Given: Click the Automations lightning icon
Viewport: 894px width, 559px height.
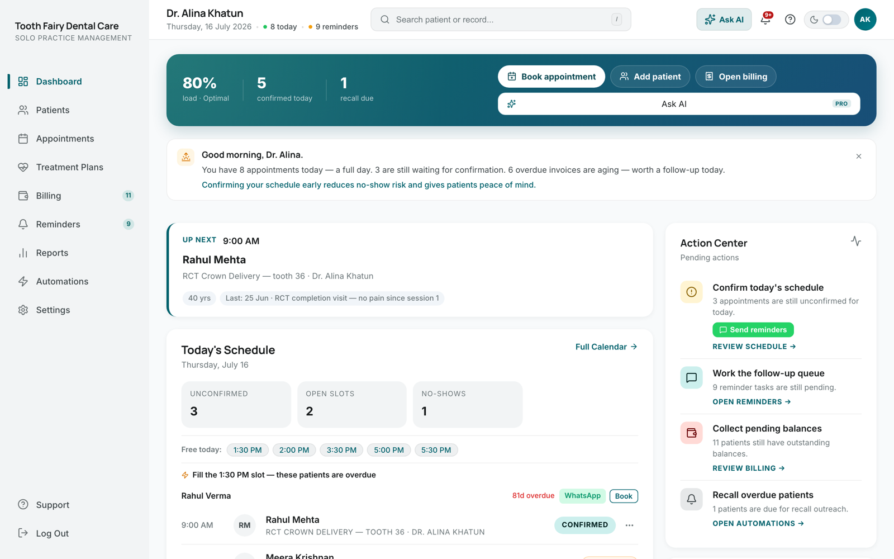Looking at the screenshot, I should point(23,281).
